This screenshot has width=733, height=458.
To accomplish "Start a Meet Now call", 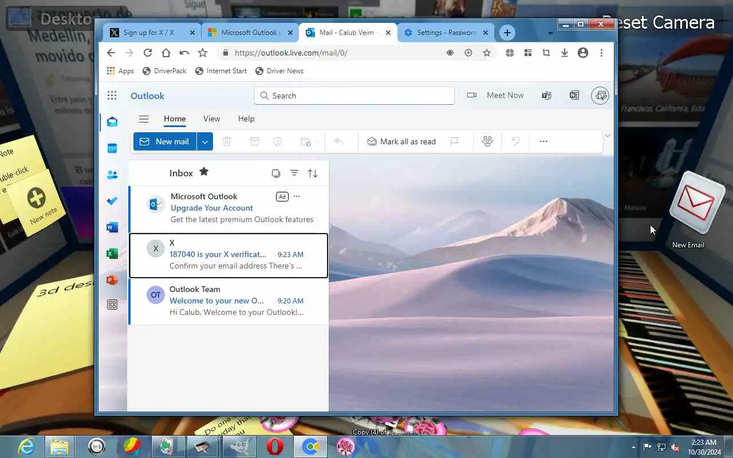I will (x=495, y=96).
